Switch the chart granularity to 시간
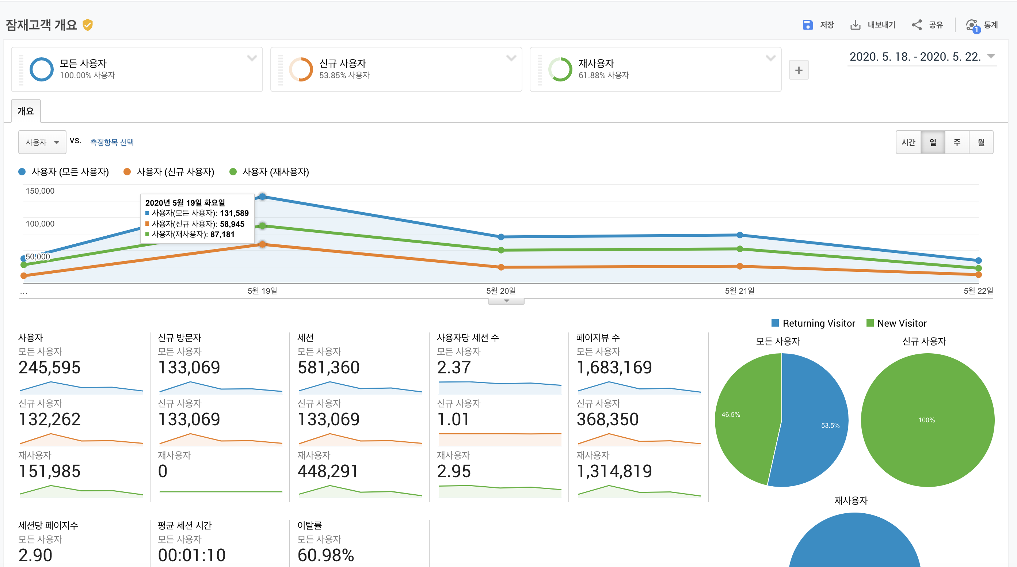The height and width of the screenshot is (567, 1017). pyautogui.click(x=908, y=142)
